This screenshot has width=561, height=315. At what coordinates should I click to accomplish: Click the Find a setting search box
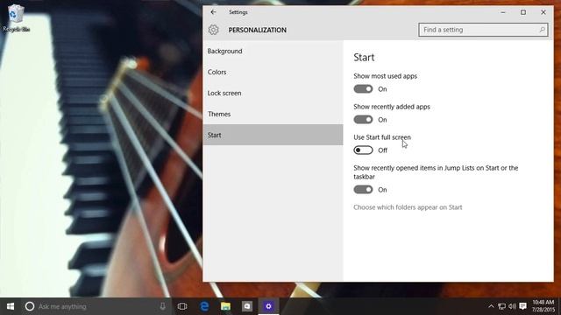coord(483,30)
